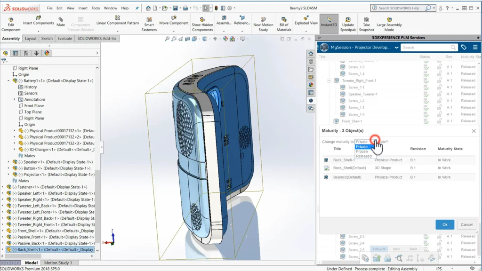Collapse the Battery1 tree node

(8, 81)
